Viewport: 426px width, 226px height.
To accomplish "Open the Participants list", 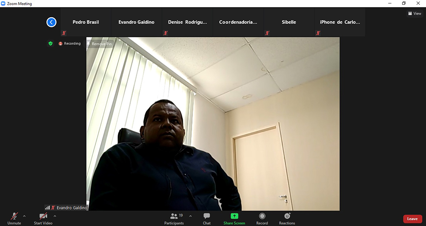I will 174,216.
